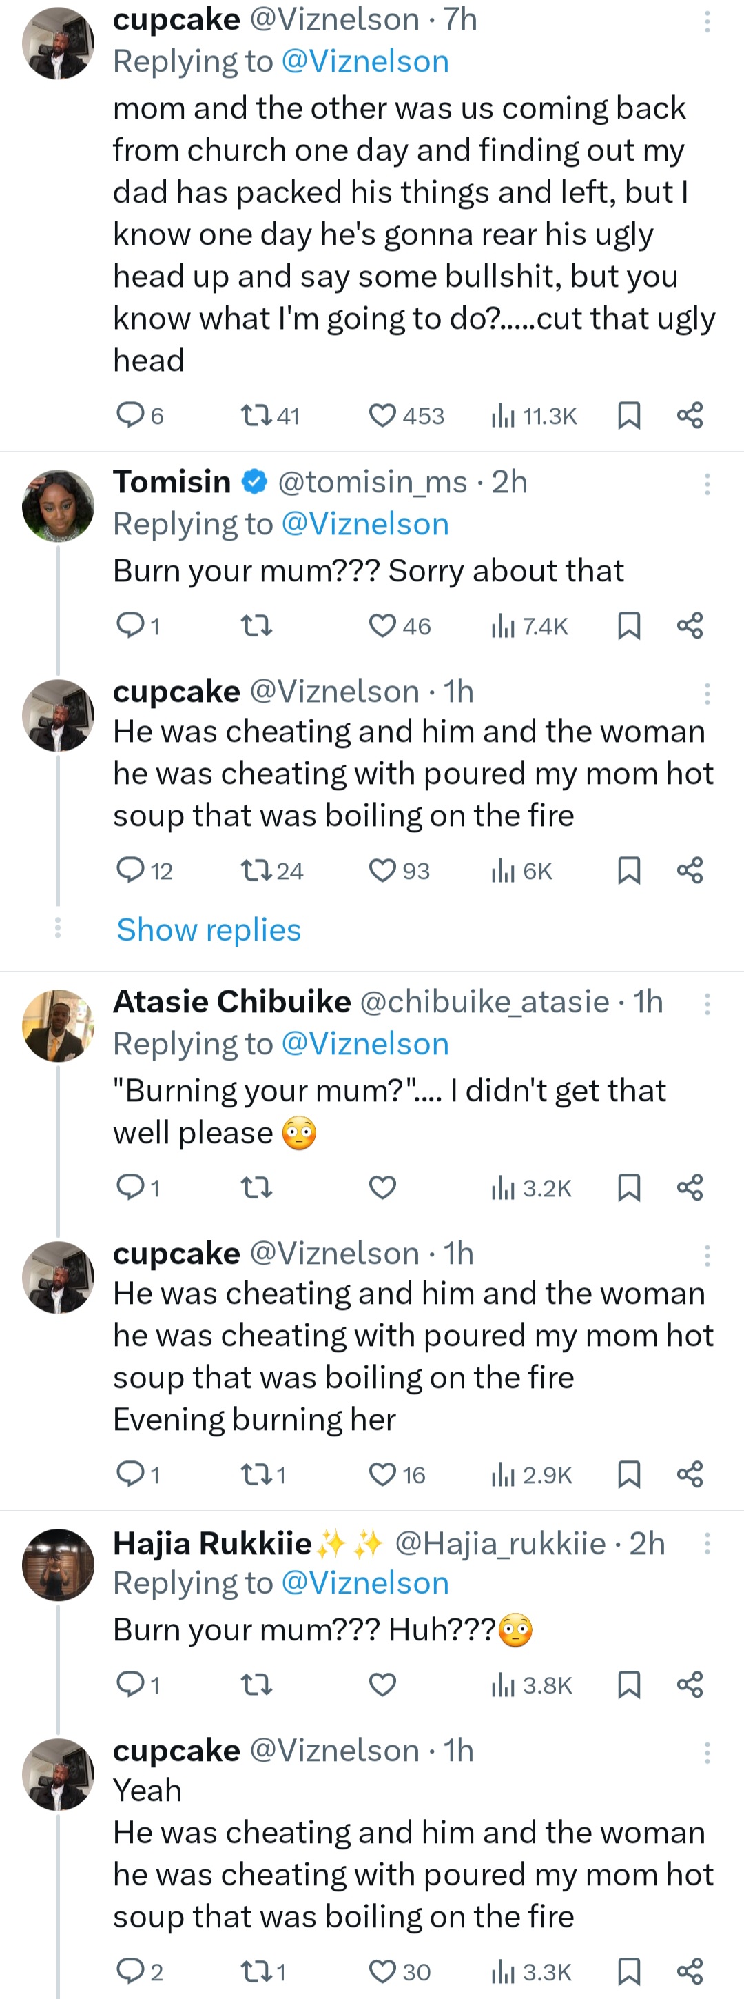
Task: Like the top cupcake tweet with 453 likes
Action: click(x=382, y=416)
